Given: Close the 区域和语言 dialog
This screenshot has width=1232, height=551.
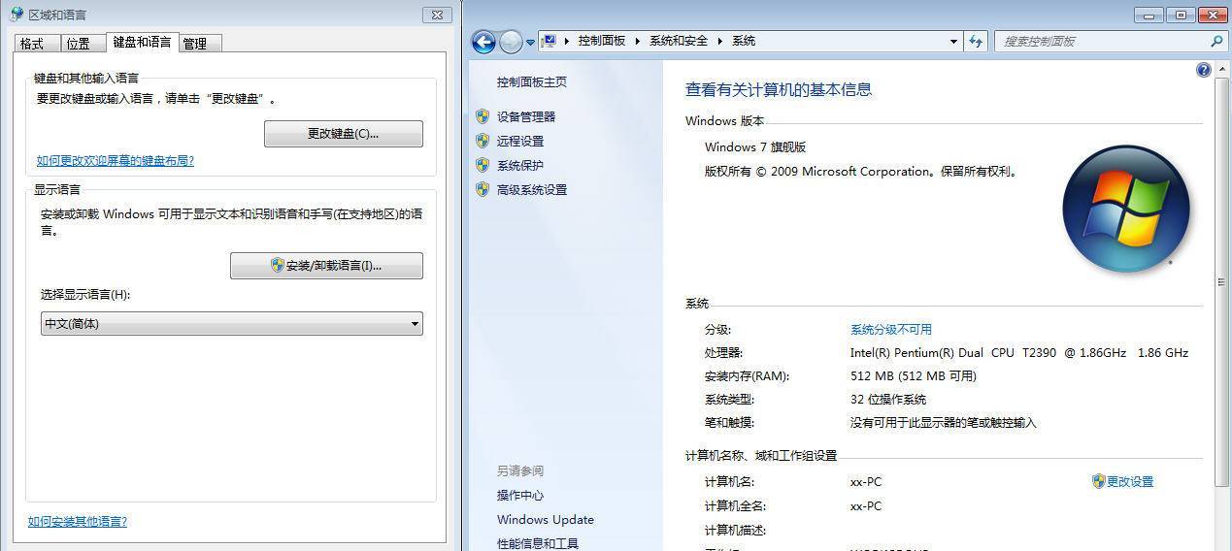Looking at the screenshot, I should point(437,15).
